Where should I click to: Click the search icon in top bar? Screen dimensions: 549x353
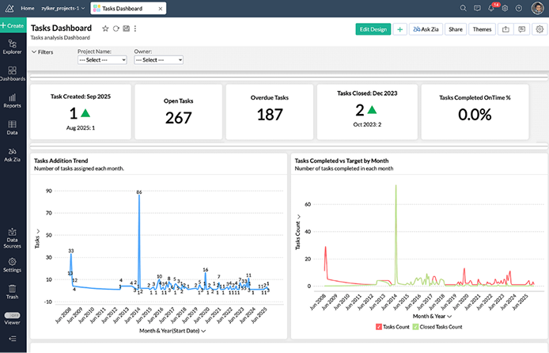464,8
